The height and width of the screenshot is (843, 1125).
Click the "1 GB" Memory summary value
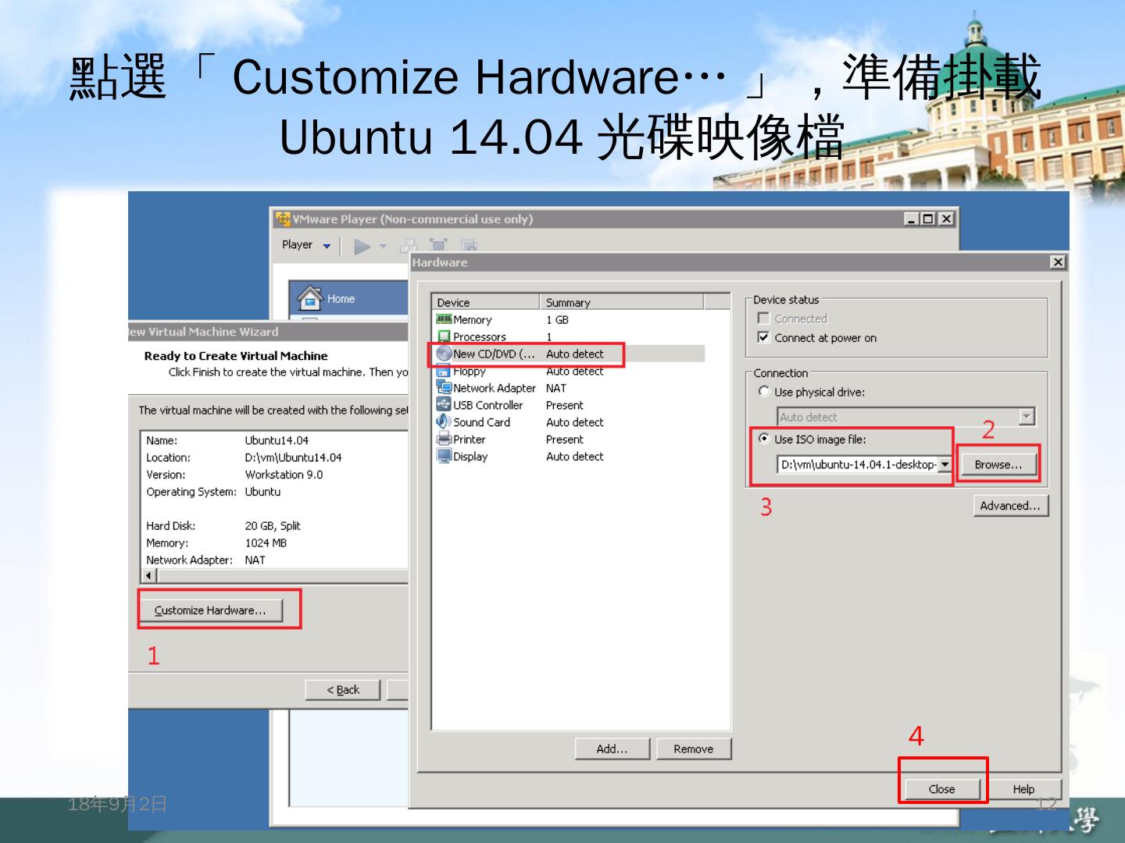(557, 320)
